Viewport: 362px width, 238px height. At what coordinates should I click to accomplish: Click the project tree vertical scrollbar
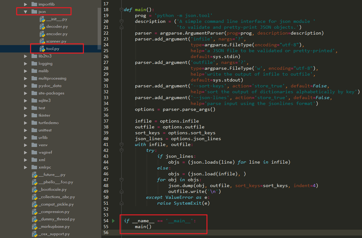click(x=99, y=25)
